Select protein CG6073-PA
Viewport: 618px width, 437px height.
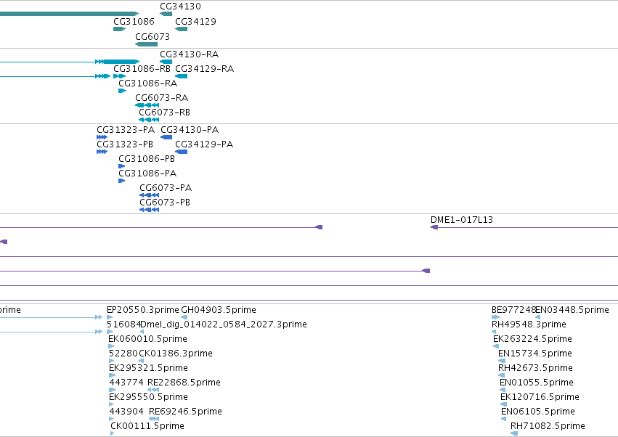[x=150, y=195]
